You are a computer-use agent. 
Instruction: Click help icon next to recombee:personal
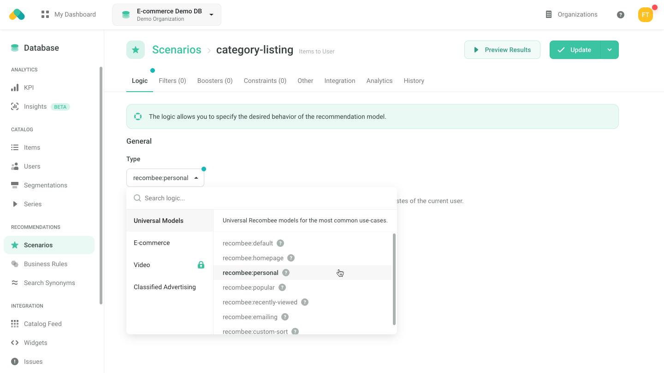tap(286, 273)
